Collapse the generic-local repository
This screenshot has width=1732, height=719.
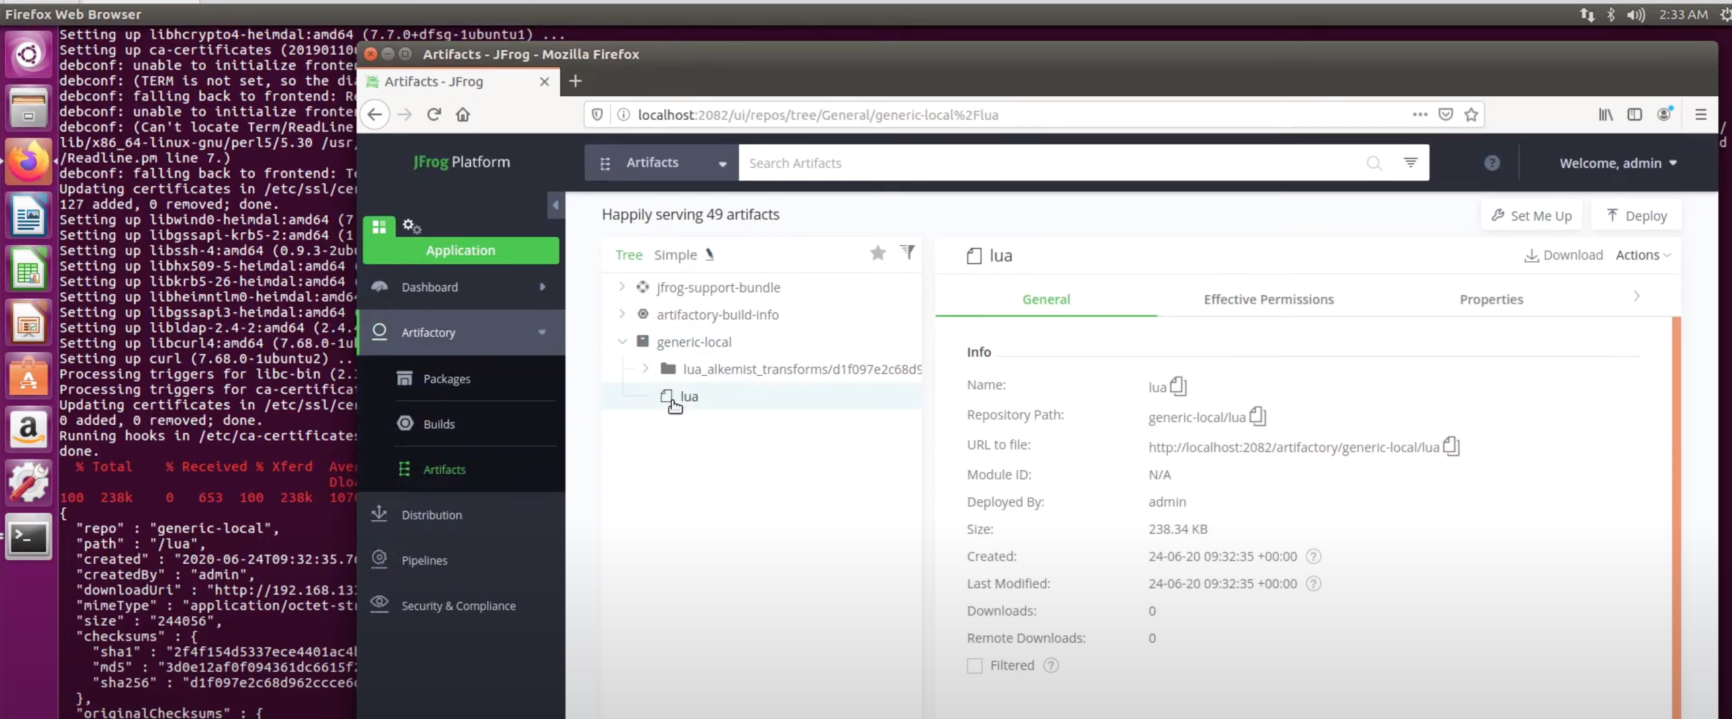tap(622, 341)
